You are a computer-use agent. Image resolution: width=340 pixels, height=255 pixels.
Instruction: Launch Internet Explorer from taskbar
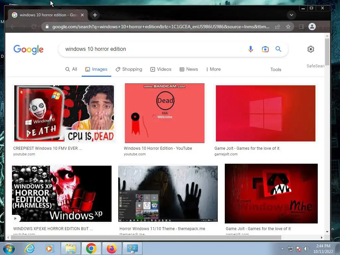point(30,248)
